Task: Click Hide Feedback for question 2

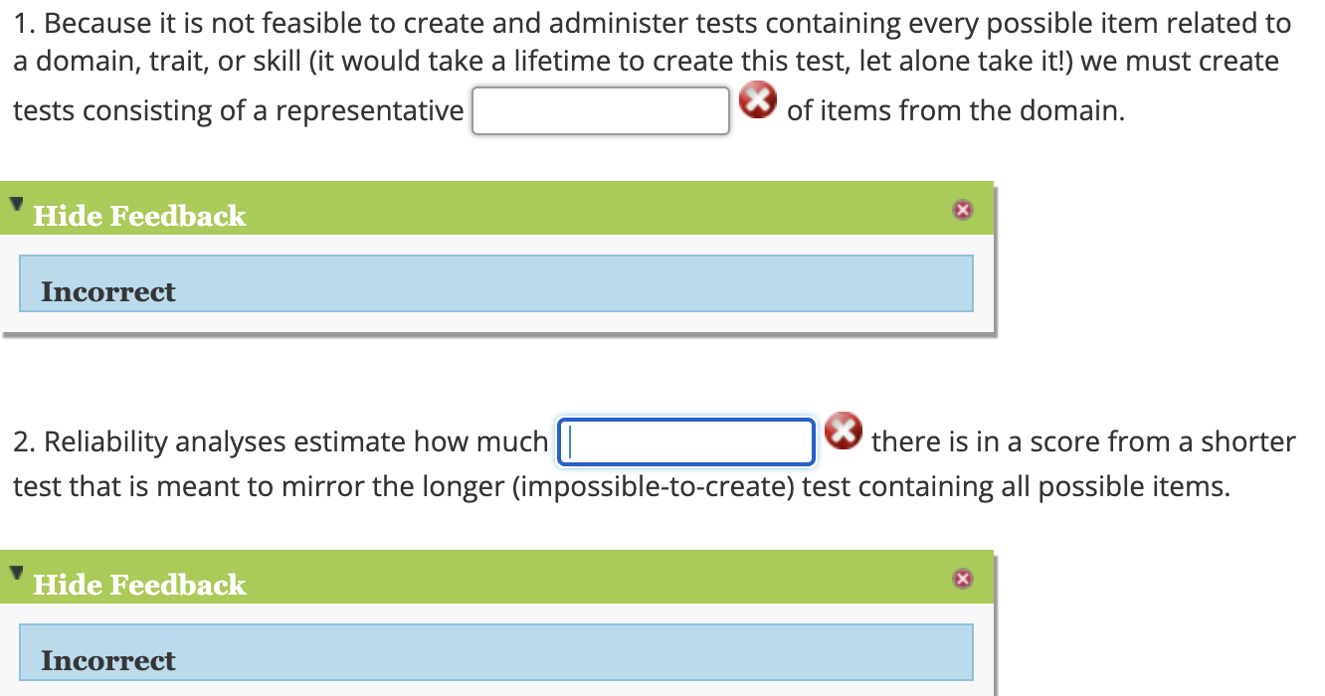Action: click(x=139, y=585)
